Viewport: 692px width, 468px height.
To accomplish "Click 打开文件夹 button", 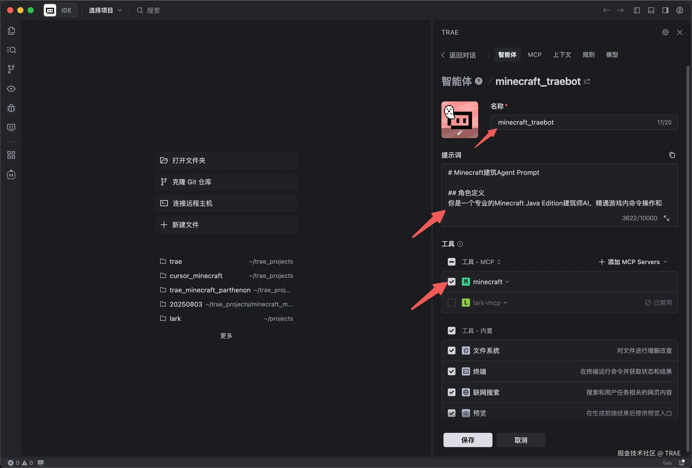I will coord(226,160).
